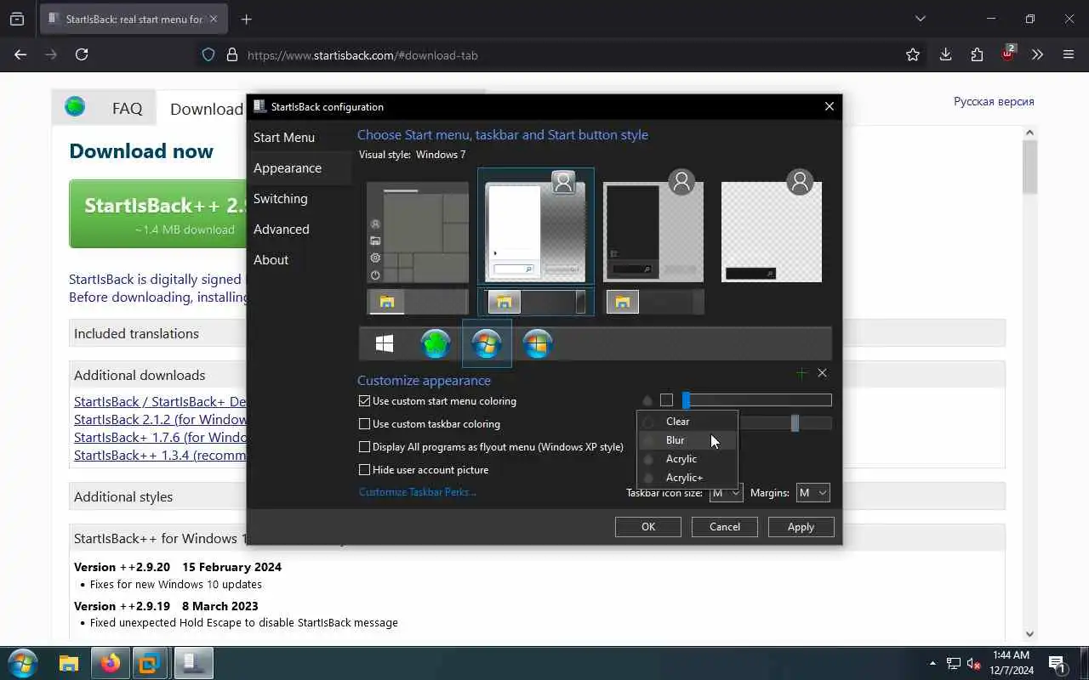Click the site padlock icon
The height and width of the screenshot is (680, 1089).
coord(231,54)
